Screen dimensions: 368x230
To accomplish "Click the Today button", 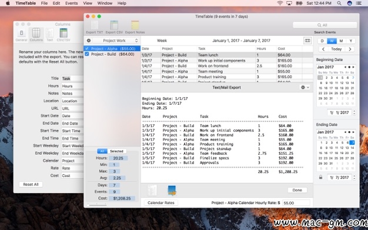I will pyautogui.click(x=336, y=49).
